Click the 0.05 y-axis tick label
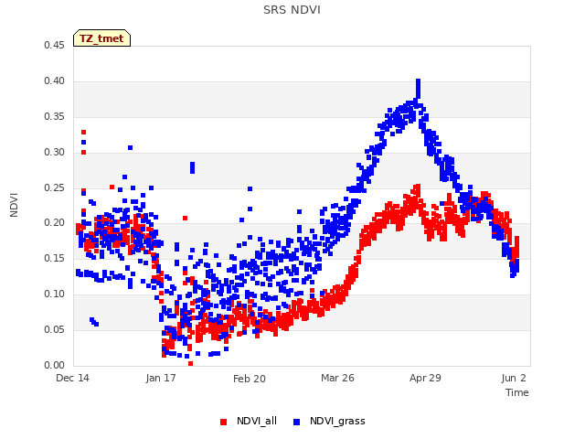The image size is (585, 439). point(55,329)
